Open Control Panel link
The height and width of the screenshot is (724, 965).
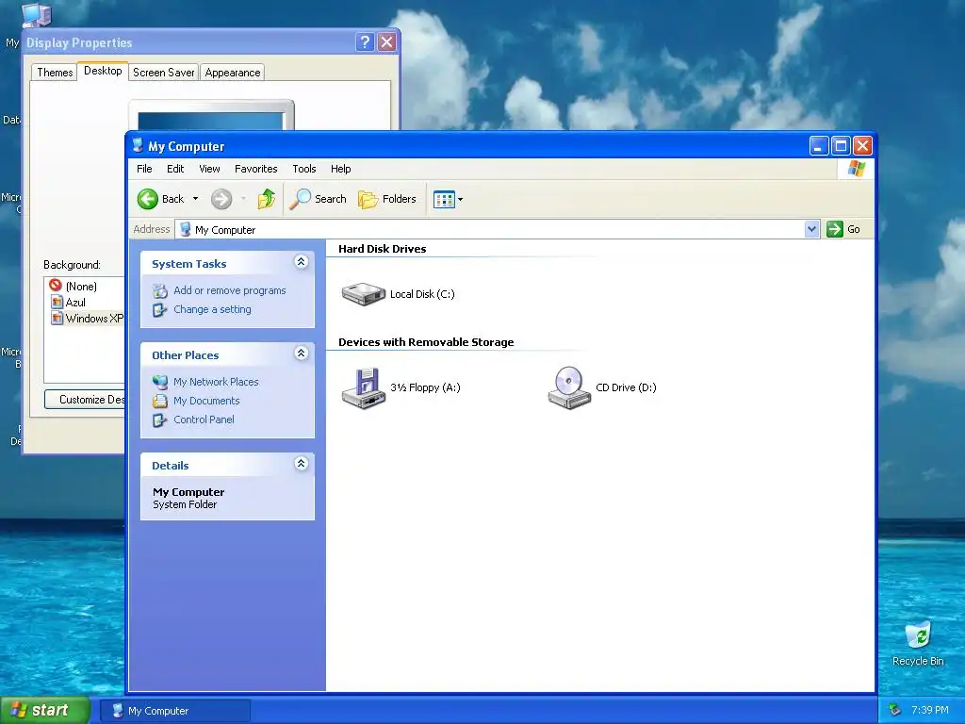(204, 420)
